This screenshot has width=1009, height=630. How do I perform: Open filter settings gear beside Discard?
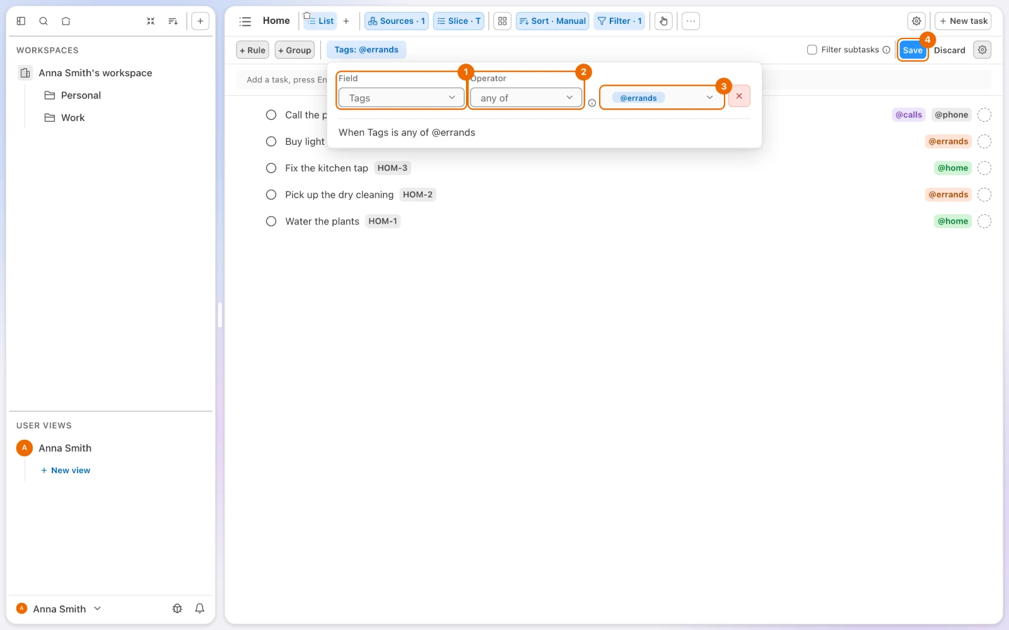pyautogui.click(x=983, y=50)
